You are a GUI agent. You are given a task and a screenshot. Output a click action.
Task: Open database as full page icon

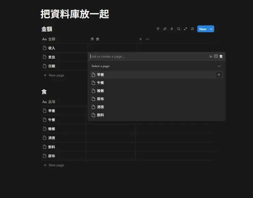185,29
